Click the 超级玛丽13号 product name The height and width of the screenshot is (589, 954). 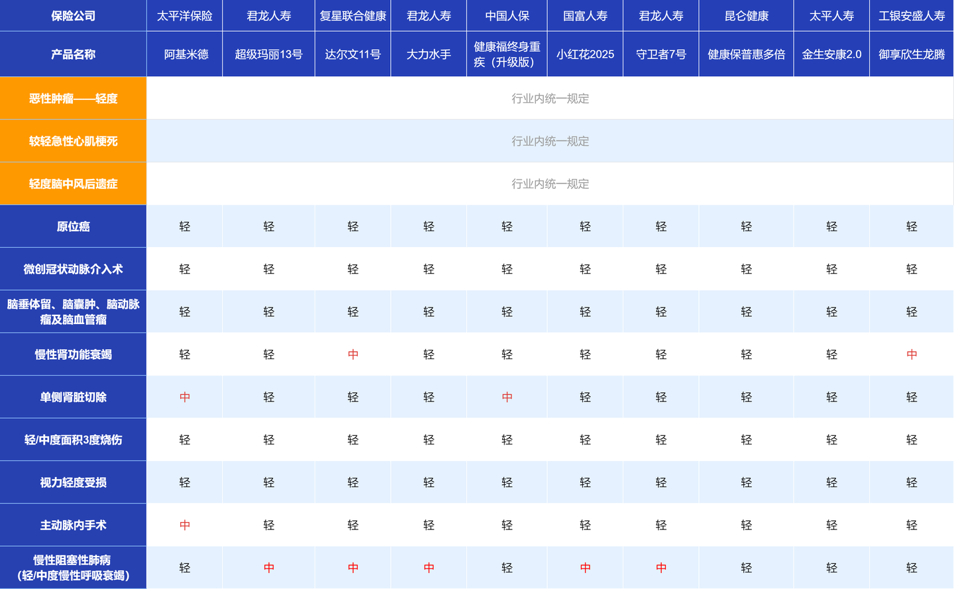point(269,54)
